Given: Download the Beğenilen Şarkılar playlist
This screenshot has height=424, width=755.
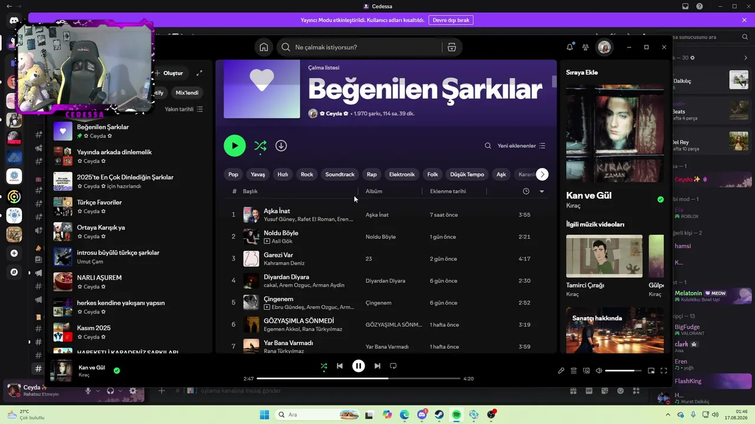Looking at the screenshot, I should click(281, 145).
